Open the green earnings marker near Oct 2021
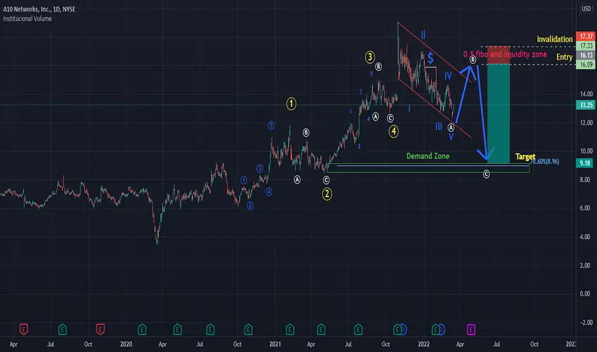Image resolution: width=597 pixels, height=352 pixels. [x=397, y=329]
